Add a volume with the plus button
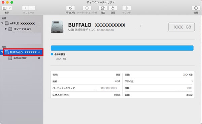The image size is (202, 124). [x=26, y=8]
